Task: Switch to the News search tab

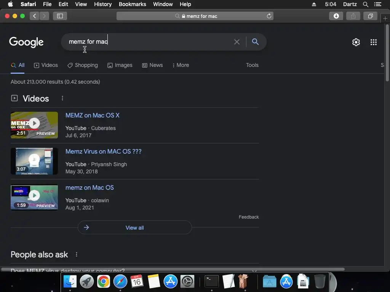Action: pyautogui.click(x=152, y=65)
